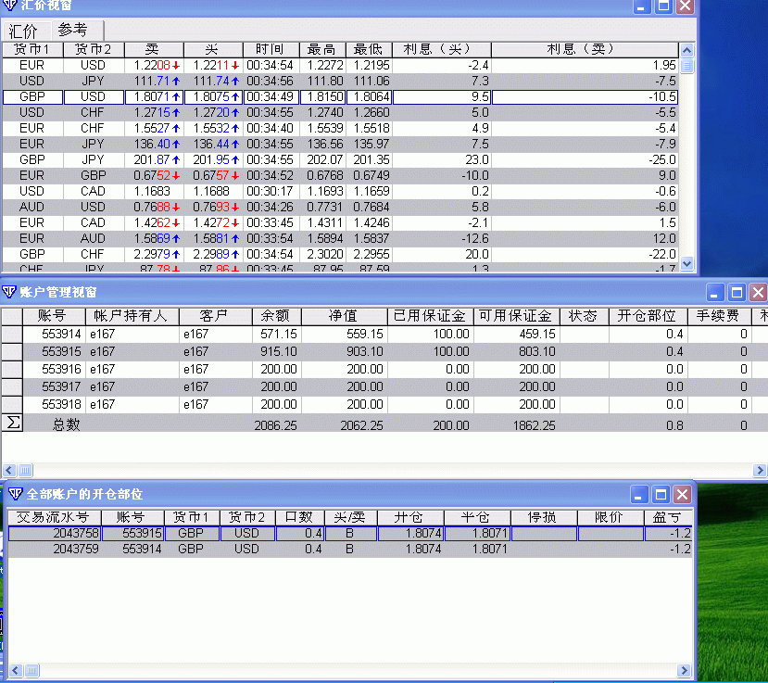Click the 帐户持有人 column header
Image resolution: width=768 pixels, height=683 pixels.
click(x=132, y=316)
